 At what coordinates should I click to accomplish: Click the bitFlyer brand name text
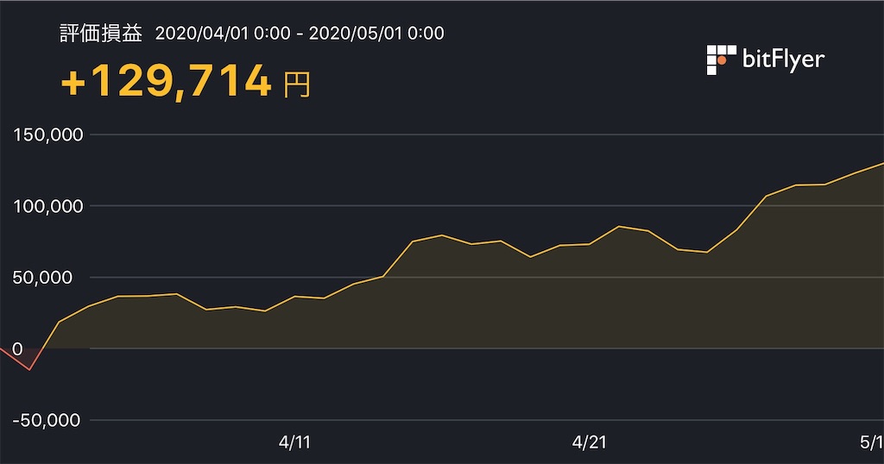click(x=784, y=60)
